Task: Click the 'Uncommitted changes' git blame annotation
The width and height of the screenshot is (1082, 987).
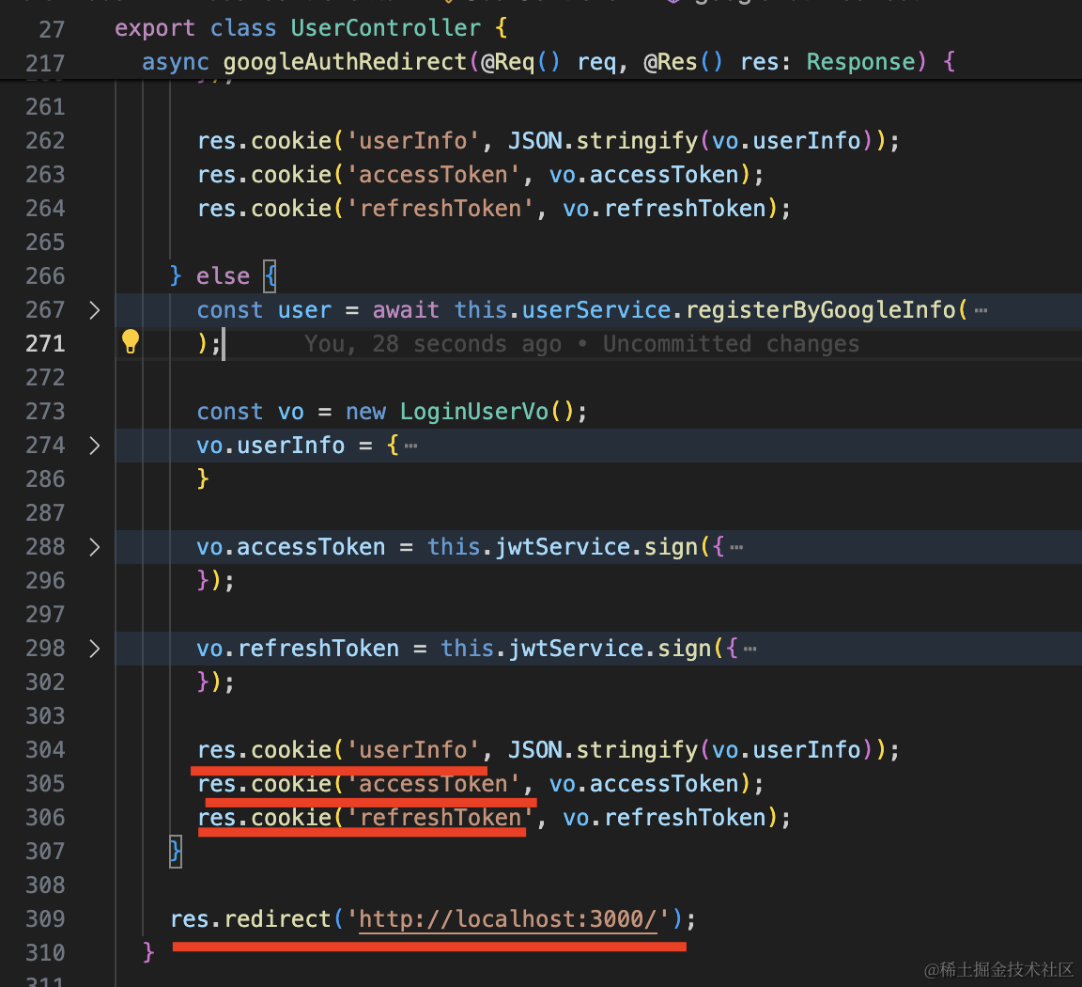Action: click(x=731, y=344)
